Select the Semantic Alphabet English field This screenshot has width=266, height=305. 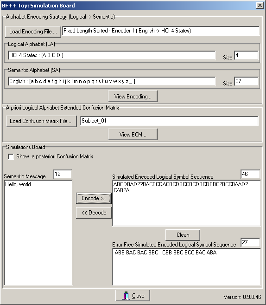point(112,81)
